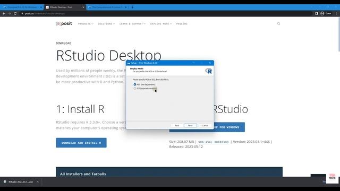
Task: Open a new browser tab with the plus icon
Action: pos(132,7)
